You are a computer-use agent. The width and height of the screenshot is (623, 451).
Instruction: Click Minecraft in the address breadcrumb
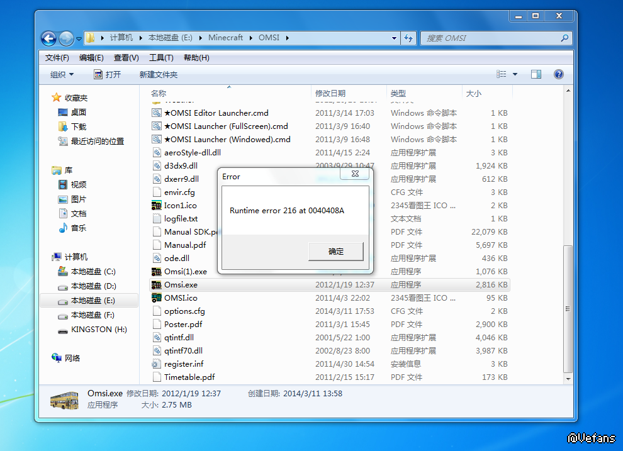coord(225,38)
